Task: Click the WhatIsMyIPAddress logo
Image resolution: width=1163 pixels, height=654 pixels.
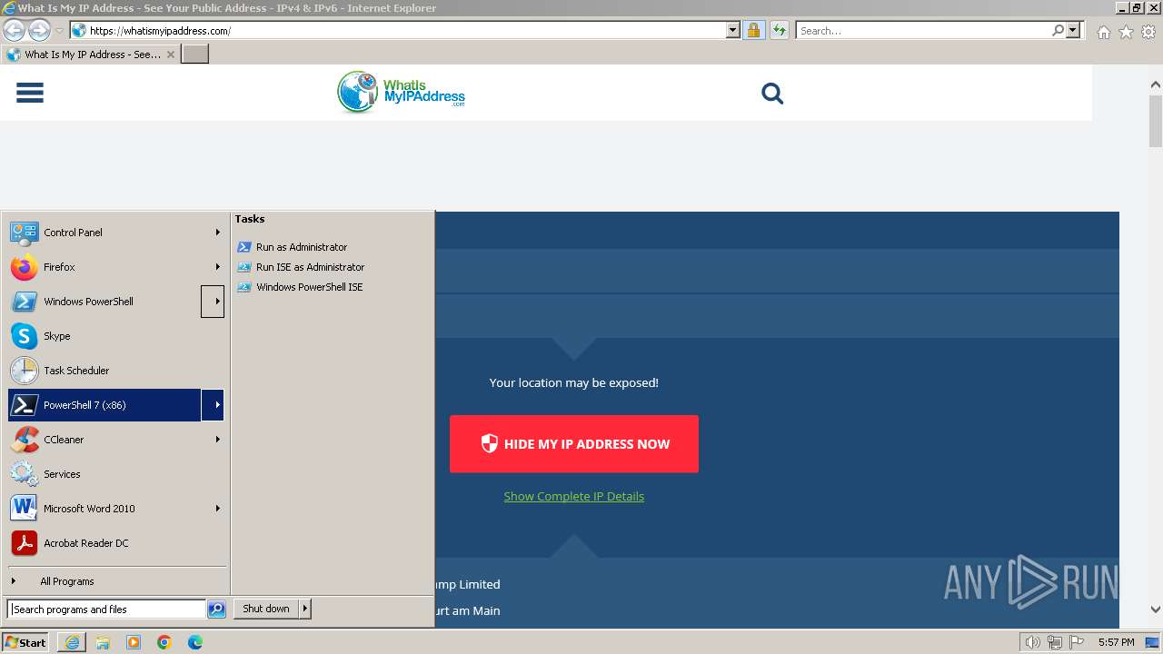Action: tap(401, 92)
